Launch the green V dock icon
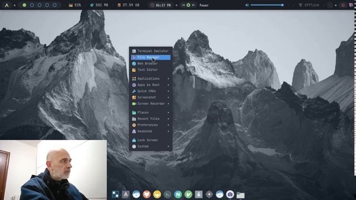Viewport: 356px width, 200px height. click(189, 194)
